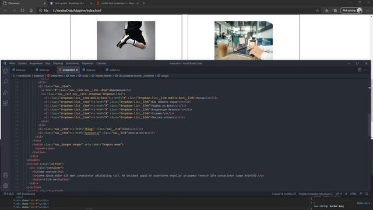Image resolution: width=373 pixels, height=210 pixels.
Task: Open the Переход menu in VS Code
Action: pos(58,64)
